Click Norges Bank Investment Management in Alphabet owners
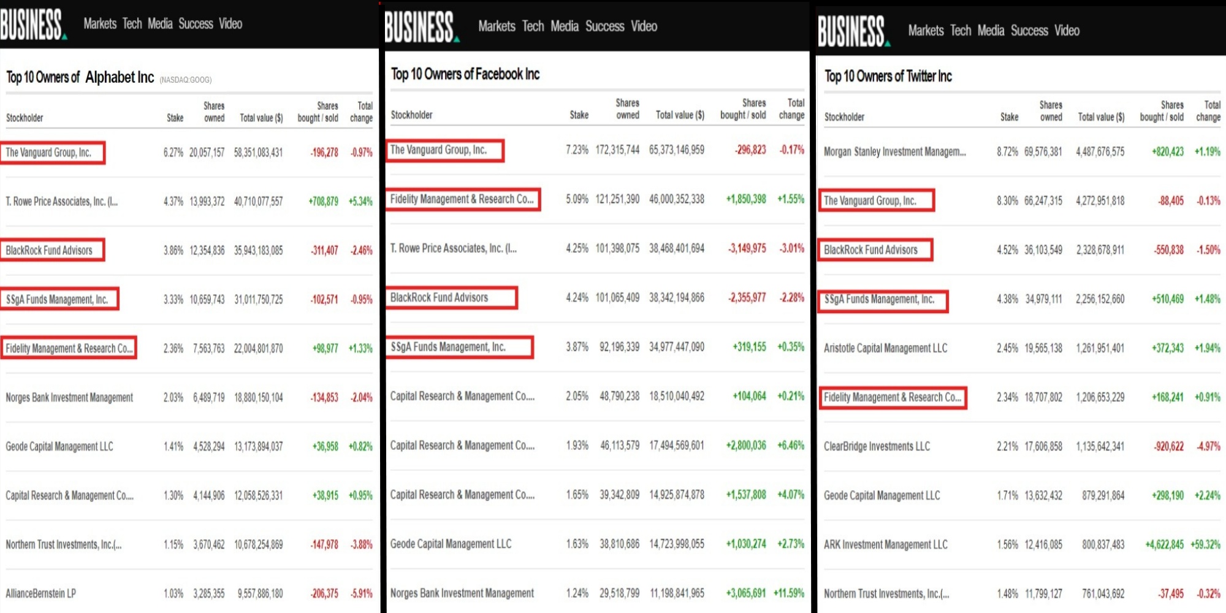1226x613 pixels. click(69, 398)
